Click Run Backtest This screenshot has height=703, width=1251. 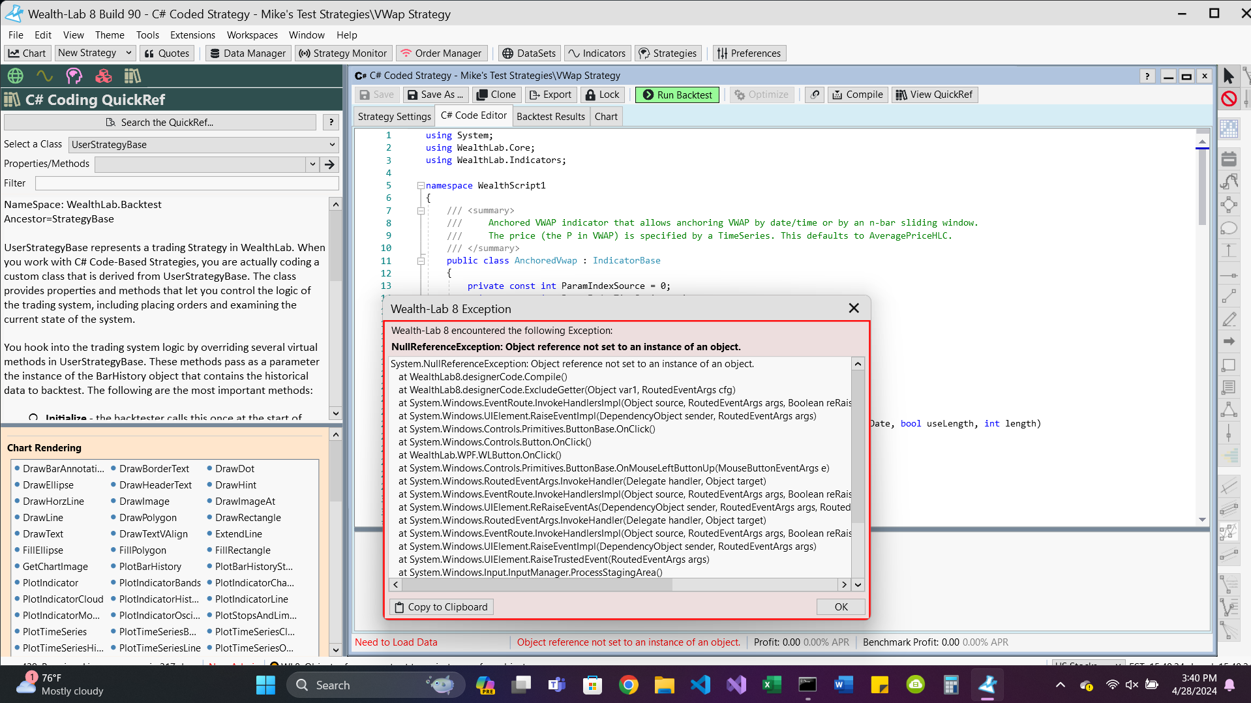click(677, 95)
